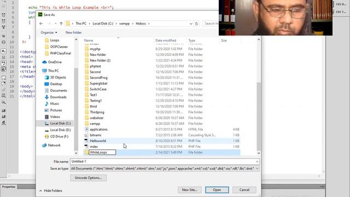
Task: Open recent locations dropdown arrow
Action: [56, 24]
